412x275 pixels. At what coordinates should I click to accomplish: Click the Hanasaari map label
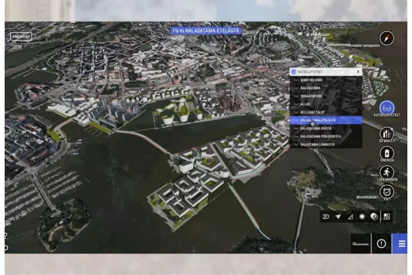(x=178, y=101)
